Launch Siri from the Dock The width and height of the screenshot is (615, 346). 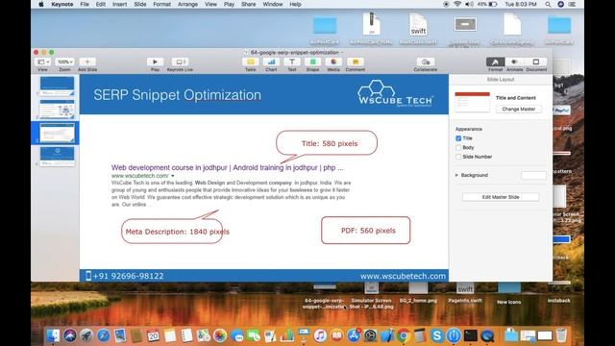coord(70,335)
